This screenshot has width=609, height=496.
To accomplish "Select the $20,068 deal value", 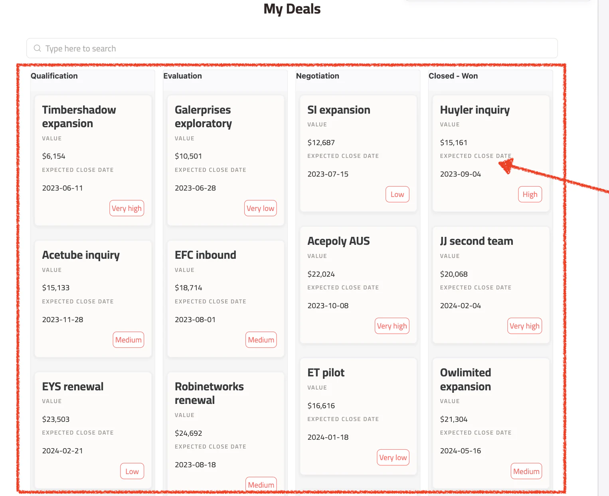I will tap(454, 274).
